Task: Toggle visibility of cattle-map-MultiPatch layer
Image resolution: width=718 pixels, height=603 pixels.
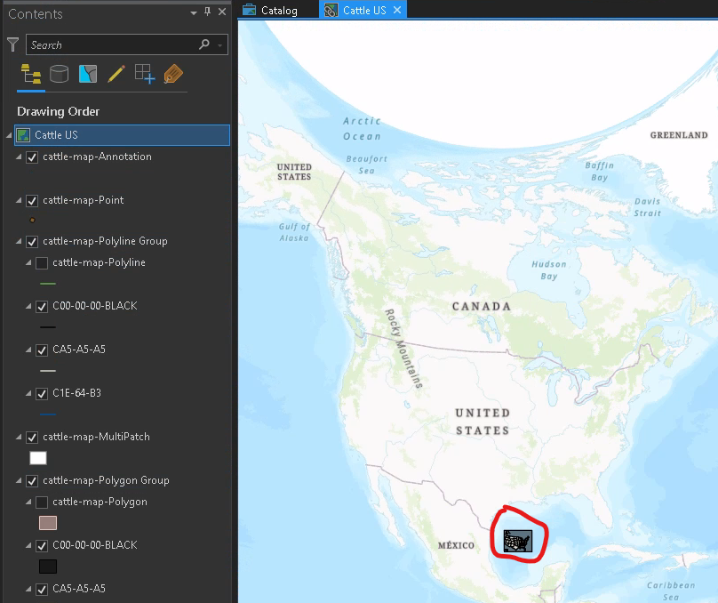Action: pos(32,438)
